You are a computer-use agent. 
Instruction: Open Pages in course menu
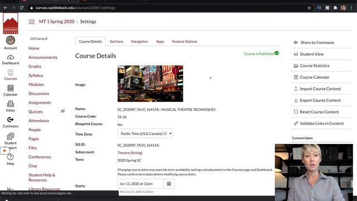click(33, 139)
